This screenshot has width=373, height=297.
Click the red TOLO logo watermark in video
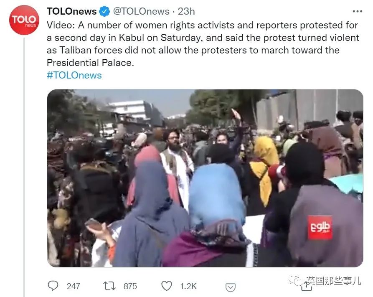pyautogui.click(x=320, y=227)
